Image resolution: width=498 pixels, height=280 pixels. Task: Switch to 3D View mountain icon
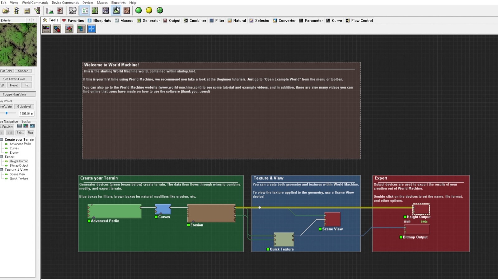click(x=116, y=11)
